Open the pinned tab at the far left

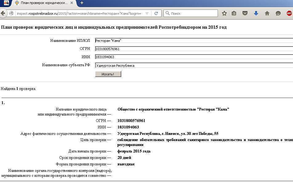tap(6, 3)
